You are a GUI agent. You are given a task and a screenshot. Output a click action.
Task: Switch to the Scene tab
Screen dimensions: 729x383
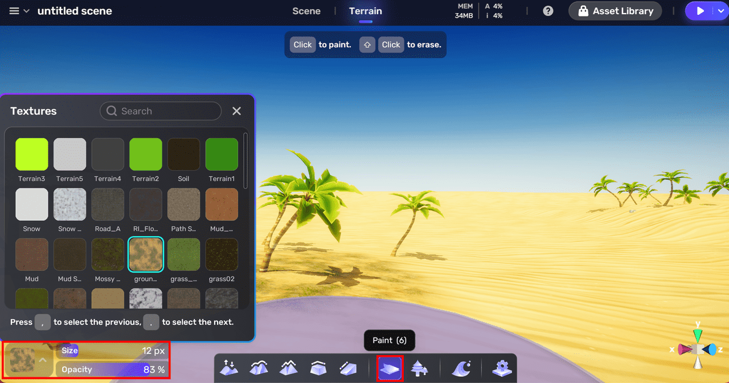pyautogui.click(x=306, y=11)
